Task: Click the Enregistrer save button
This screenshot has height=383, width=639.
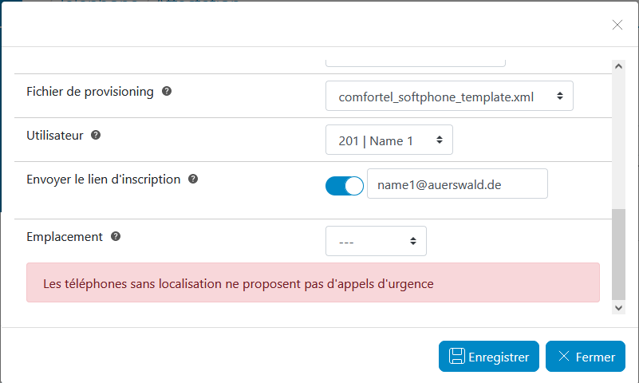Action: click(489, 357)
